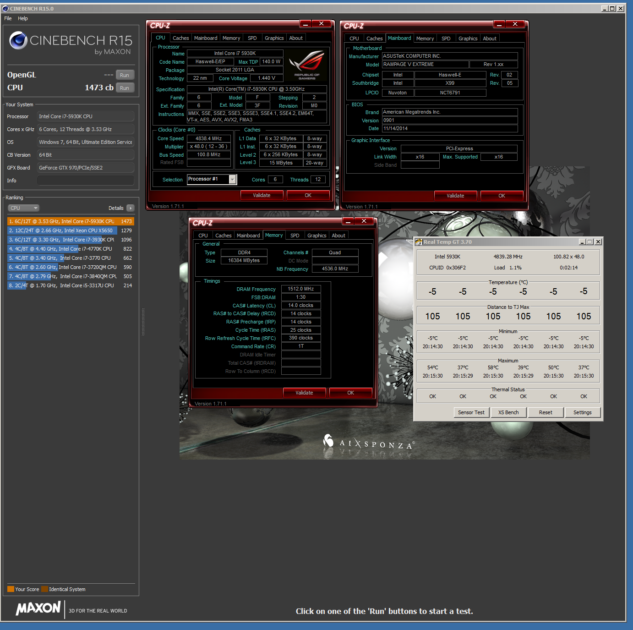Reset Real Temp min/max values
This screenshot has height=630, width=633.
pos(546,412)
